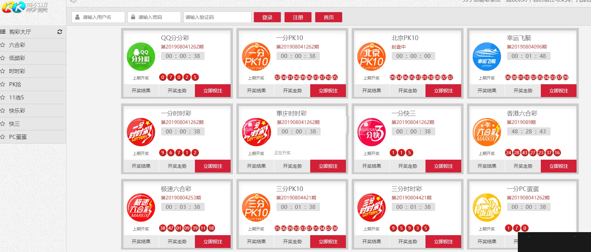Click the 香港六合彩 orange logo icon
Viewport: 591px width, 252px height.
(486, 132)
